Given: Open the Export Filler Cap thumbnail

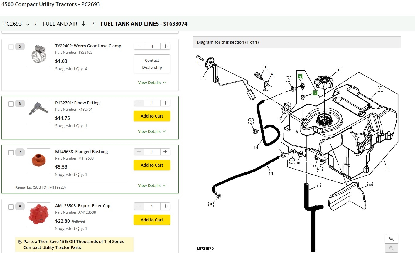Looking at the screenshot, I should (x=39, y=214).
